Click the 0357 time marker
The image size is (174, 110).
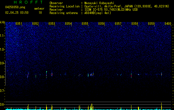coord(118,24)
